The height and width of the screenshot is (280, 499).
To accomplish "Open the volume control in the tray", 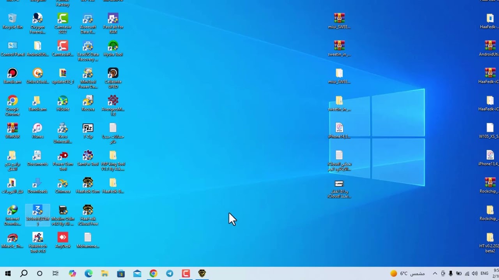I will pos(474,273).
